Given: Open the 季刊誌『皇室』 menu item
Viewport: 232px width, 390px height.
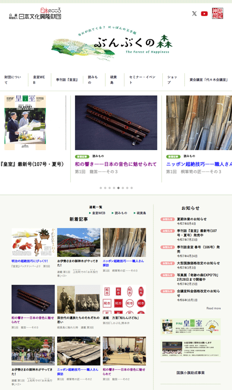Looking at the screenshot, I should click(67, 80).
